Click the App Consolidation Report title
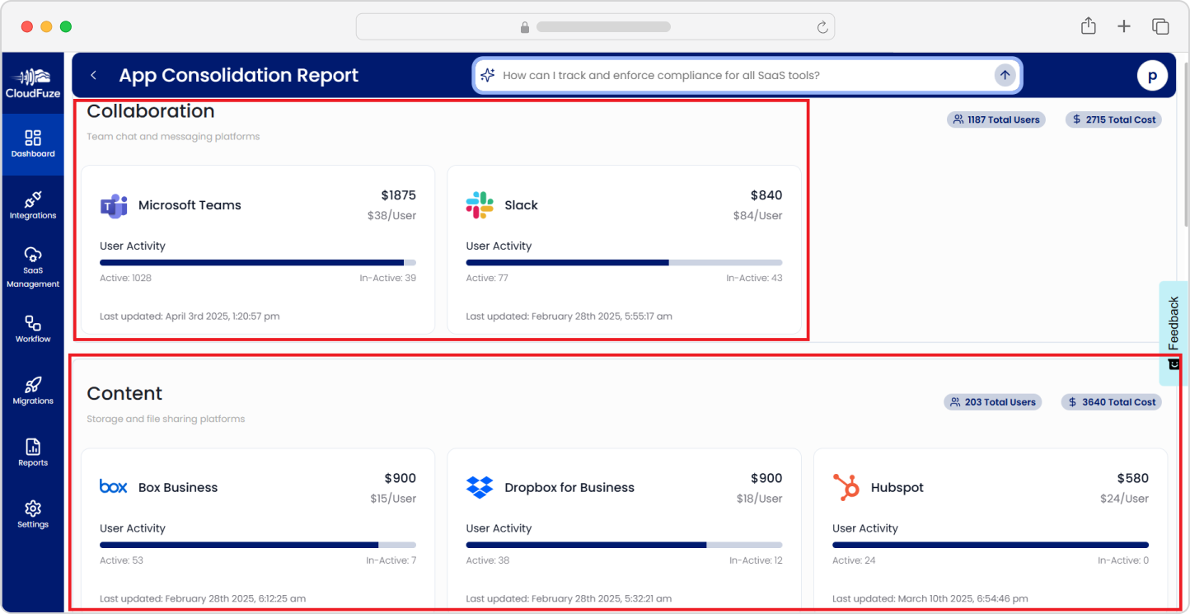 239,75
